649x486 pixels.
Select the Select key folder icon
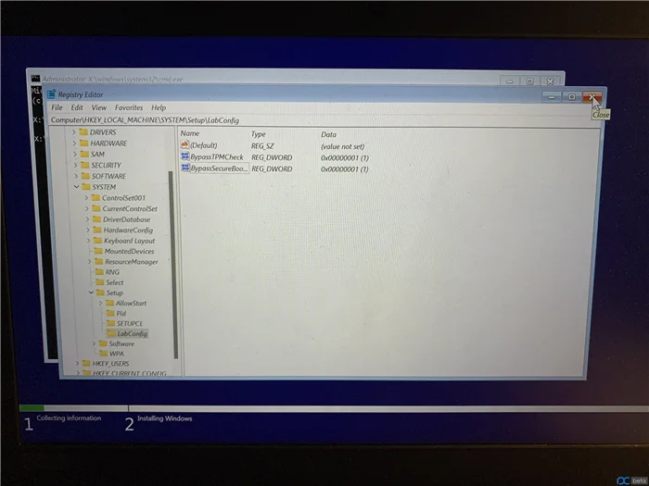[100, 282]
